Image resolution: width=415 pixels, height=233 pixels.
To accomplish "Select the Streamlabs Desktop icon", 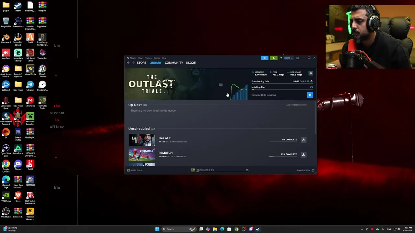I will (x=18, y=55).
